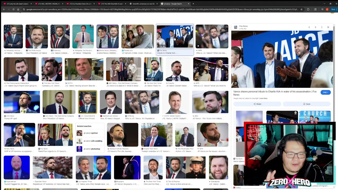Bookmark this page with star icon
This screenshot has height=190, width=338.
[x=301, y=9]
